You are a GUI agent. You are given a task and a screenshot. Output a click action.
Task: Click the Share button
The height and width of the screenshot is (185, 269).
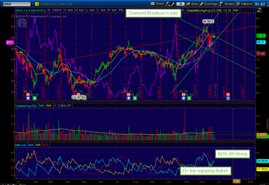point(157,4)
